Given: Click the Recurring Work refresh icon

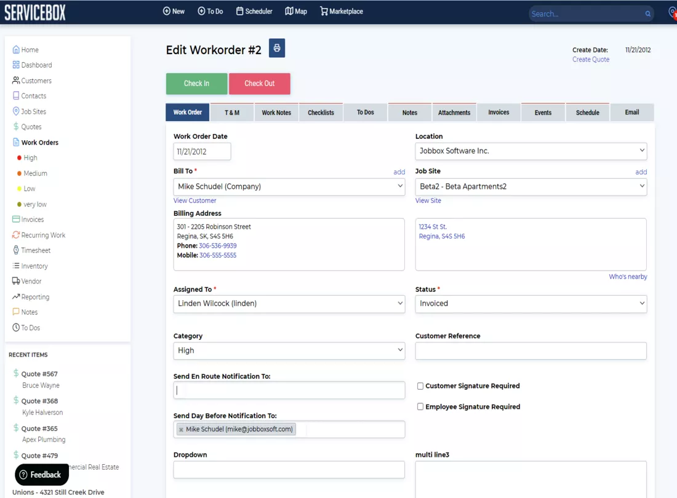Looking at the screenshot, I should pos(16,235).
